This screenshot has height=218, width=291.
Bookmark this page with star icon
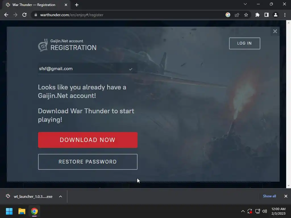[246, 15]
